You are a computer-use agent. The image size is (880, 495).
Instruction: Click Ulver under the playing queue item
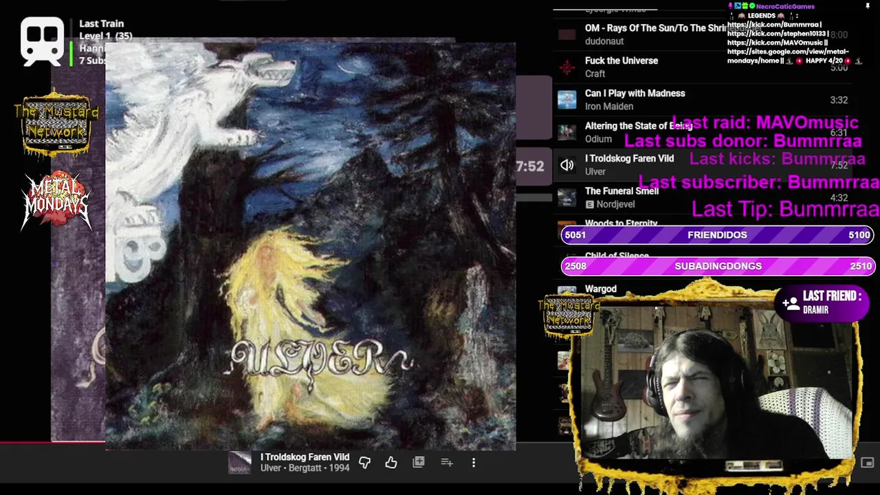595,172
